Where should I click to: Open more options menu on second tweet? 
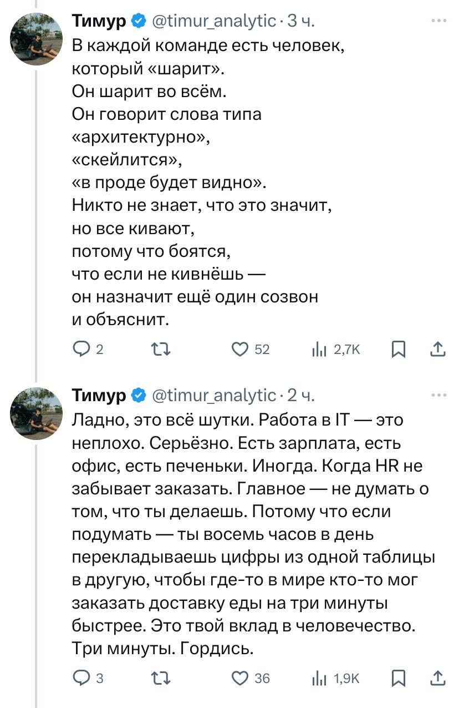click(438, 395)
